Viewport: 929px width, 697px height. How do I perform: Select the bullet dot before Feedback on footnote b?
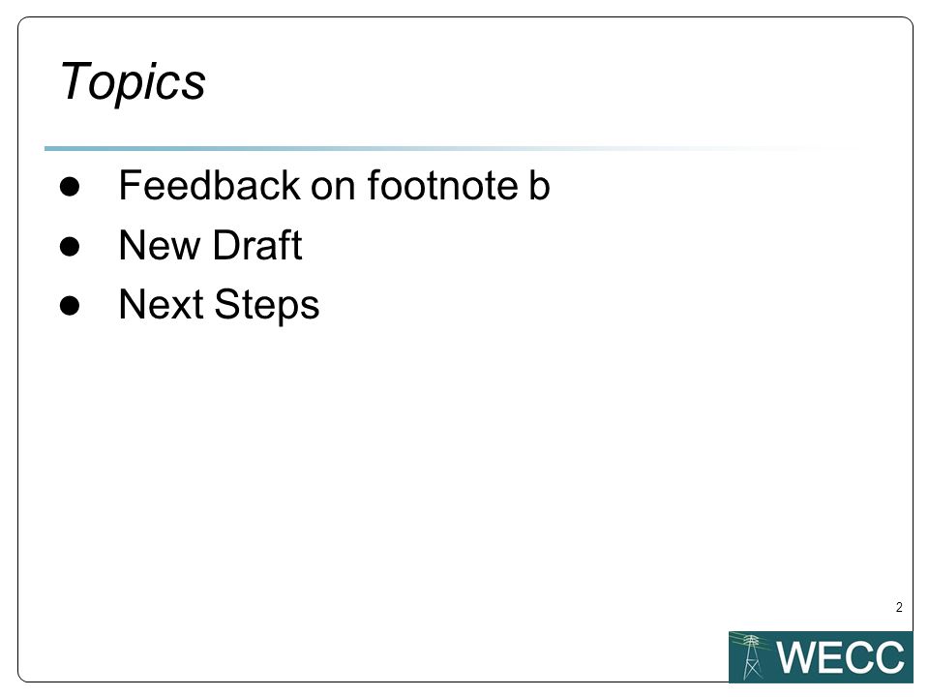(x=70, y=186)
